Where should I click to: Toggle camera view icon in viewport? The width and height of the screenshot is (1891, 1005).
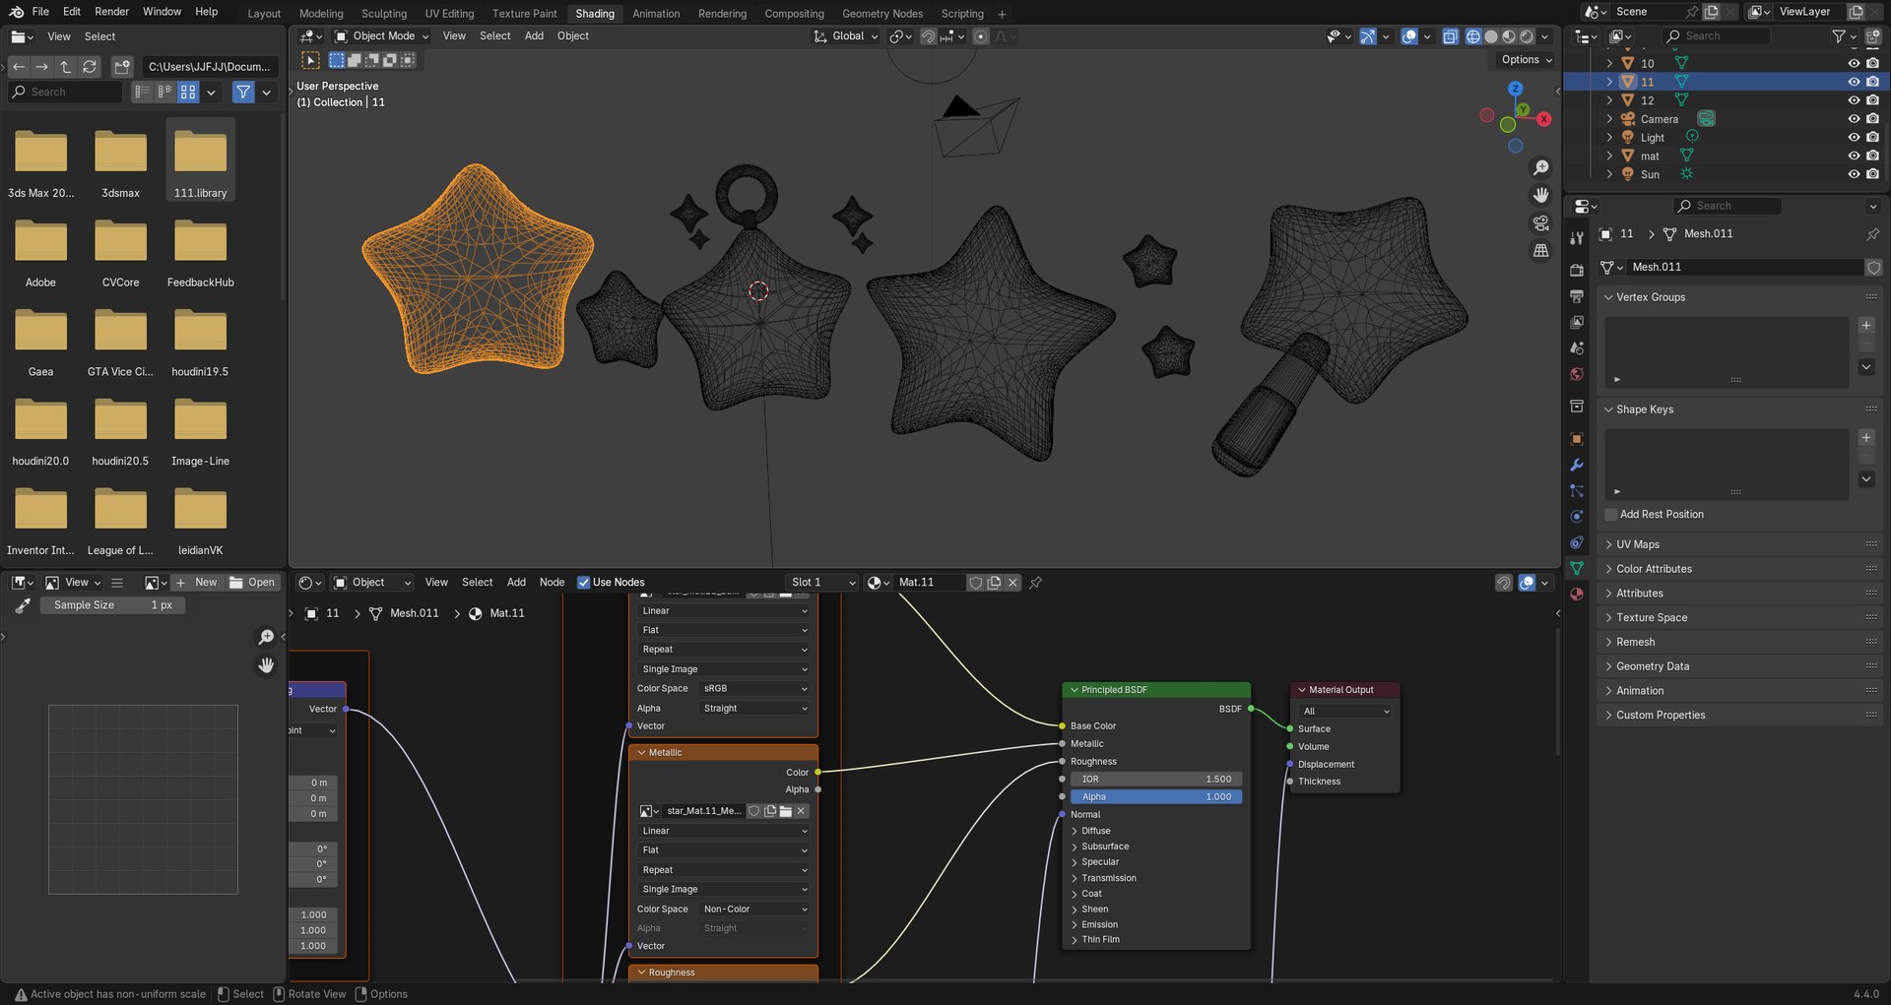tap(1541, 223)
